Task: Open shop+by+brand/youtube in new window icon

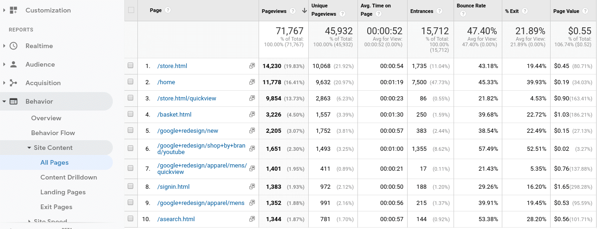Action: click(252, 149)
